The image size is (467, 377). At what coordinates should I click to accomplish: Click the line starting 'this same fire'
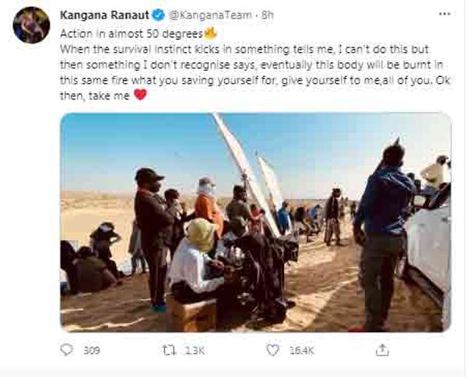coord(255,80)
